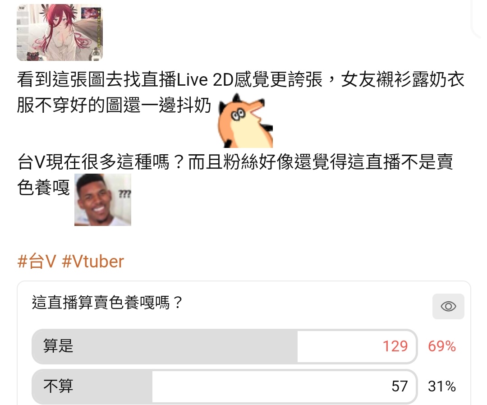
Task: Click the text "色養嘎" beside the meme
Action: point(43,188)
